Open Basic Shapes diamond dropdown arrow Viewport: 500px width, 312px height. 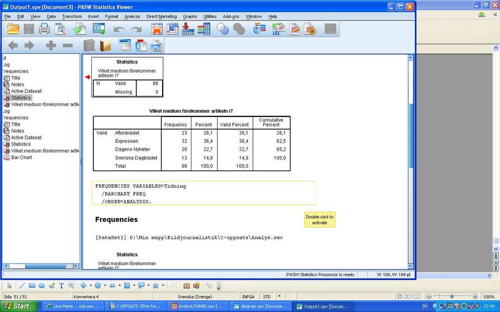pos(90,286)
